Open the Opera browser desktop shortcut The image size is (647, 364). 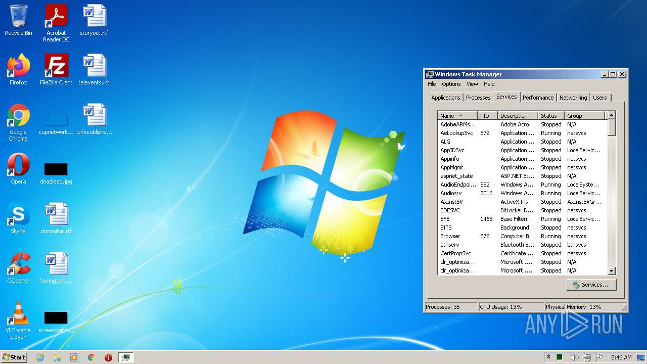coord(18,169)
